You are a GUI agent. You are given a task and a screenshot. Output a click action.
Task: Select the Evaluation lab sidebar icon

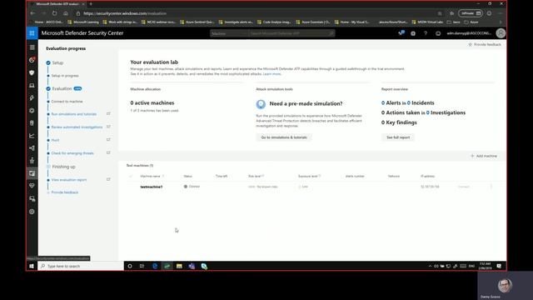[32, 173]
